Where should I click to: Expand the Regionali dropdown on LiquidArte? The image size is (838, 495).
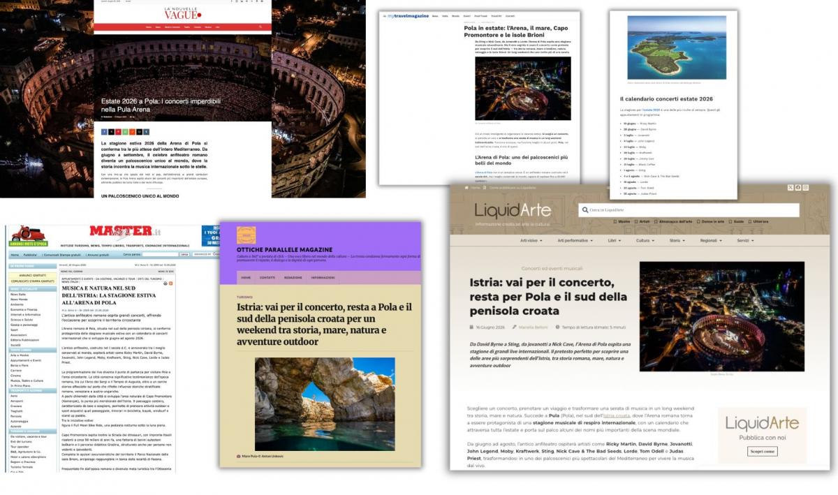coord(711,240)
